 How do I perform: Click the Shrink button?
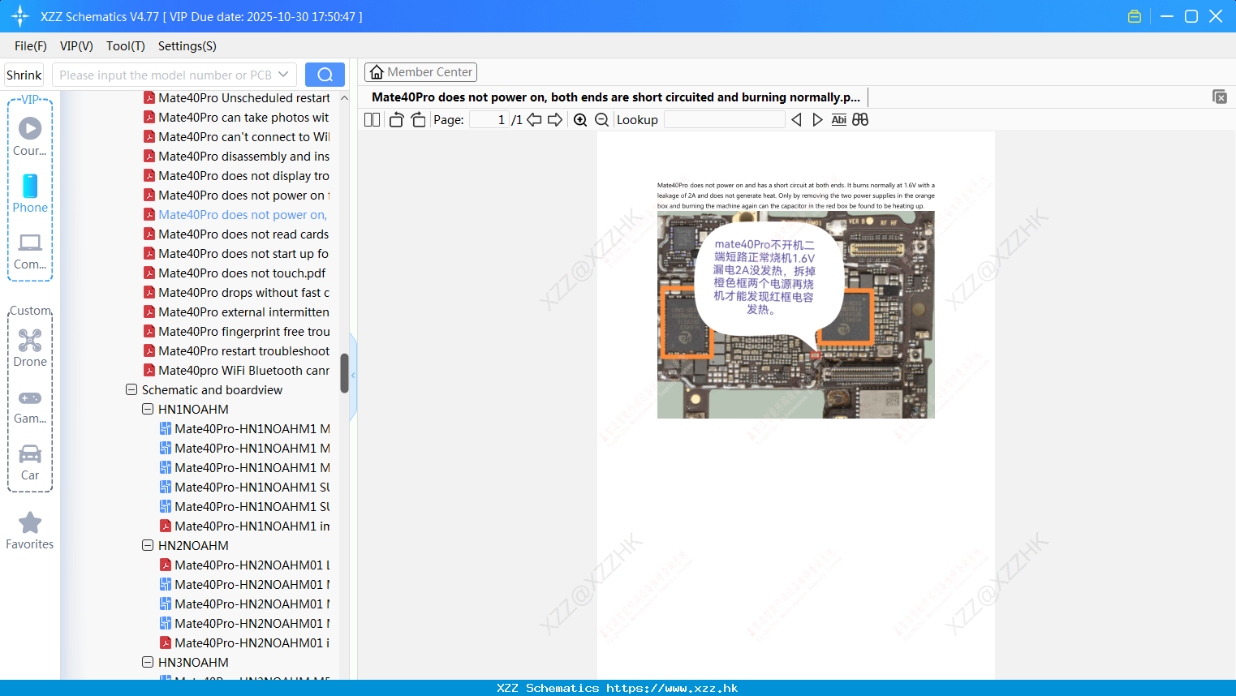click(24, 75)
